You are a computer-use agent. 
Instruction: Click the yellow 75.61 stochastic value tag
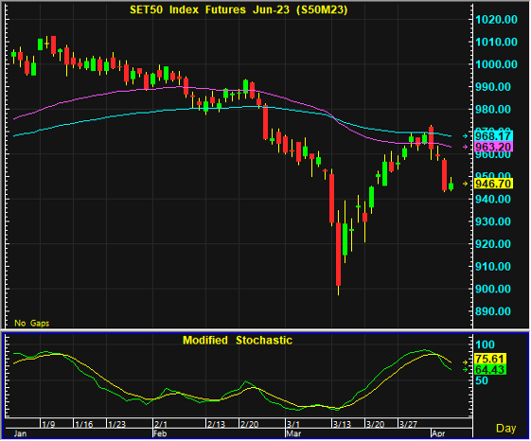(x=490, y=359)
